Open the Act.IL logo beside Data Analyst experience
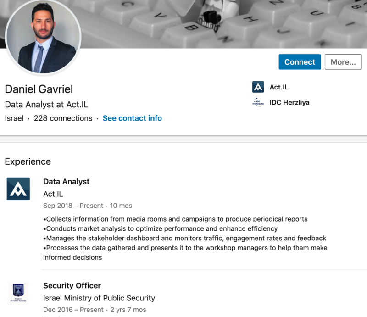The image size is (367, 317). click(18, 189)
